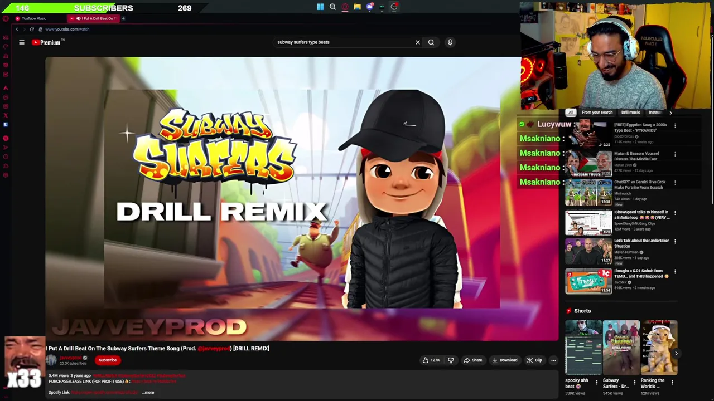Open the 'spooky ahh beat' Short
This screenshot has height=401, width=714.
[583, 348]
